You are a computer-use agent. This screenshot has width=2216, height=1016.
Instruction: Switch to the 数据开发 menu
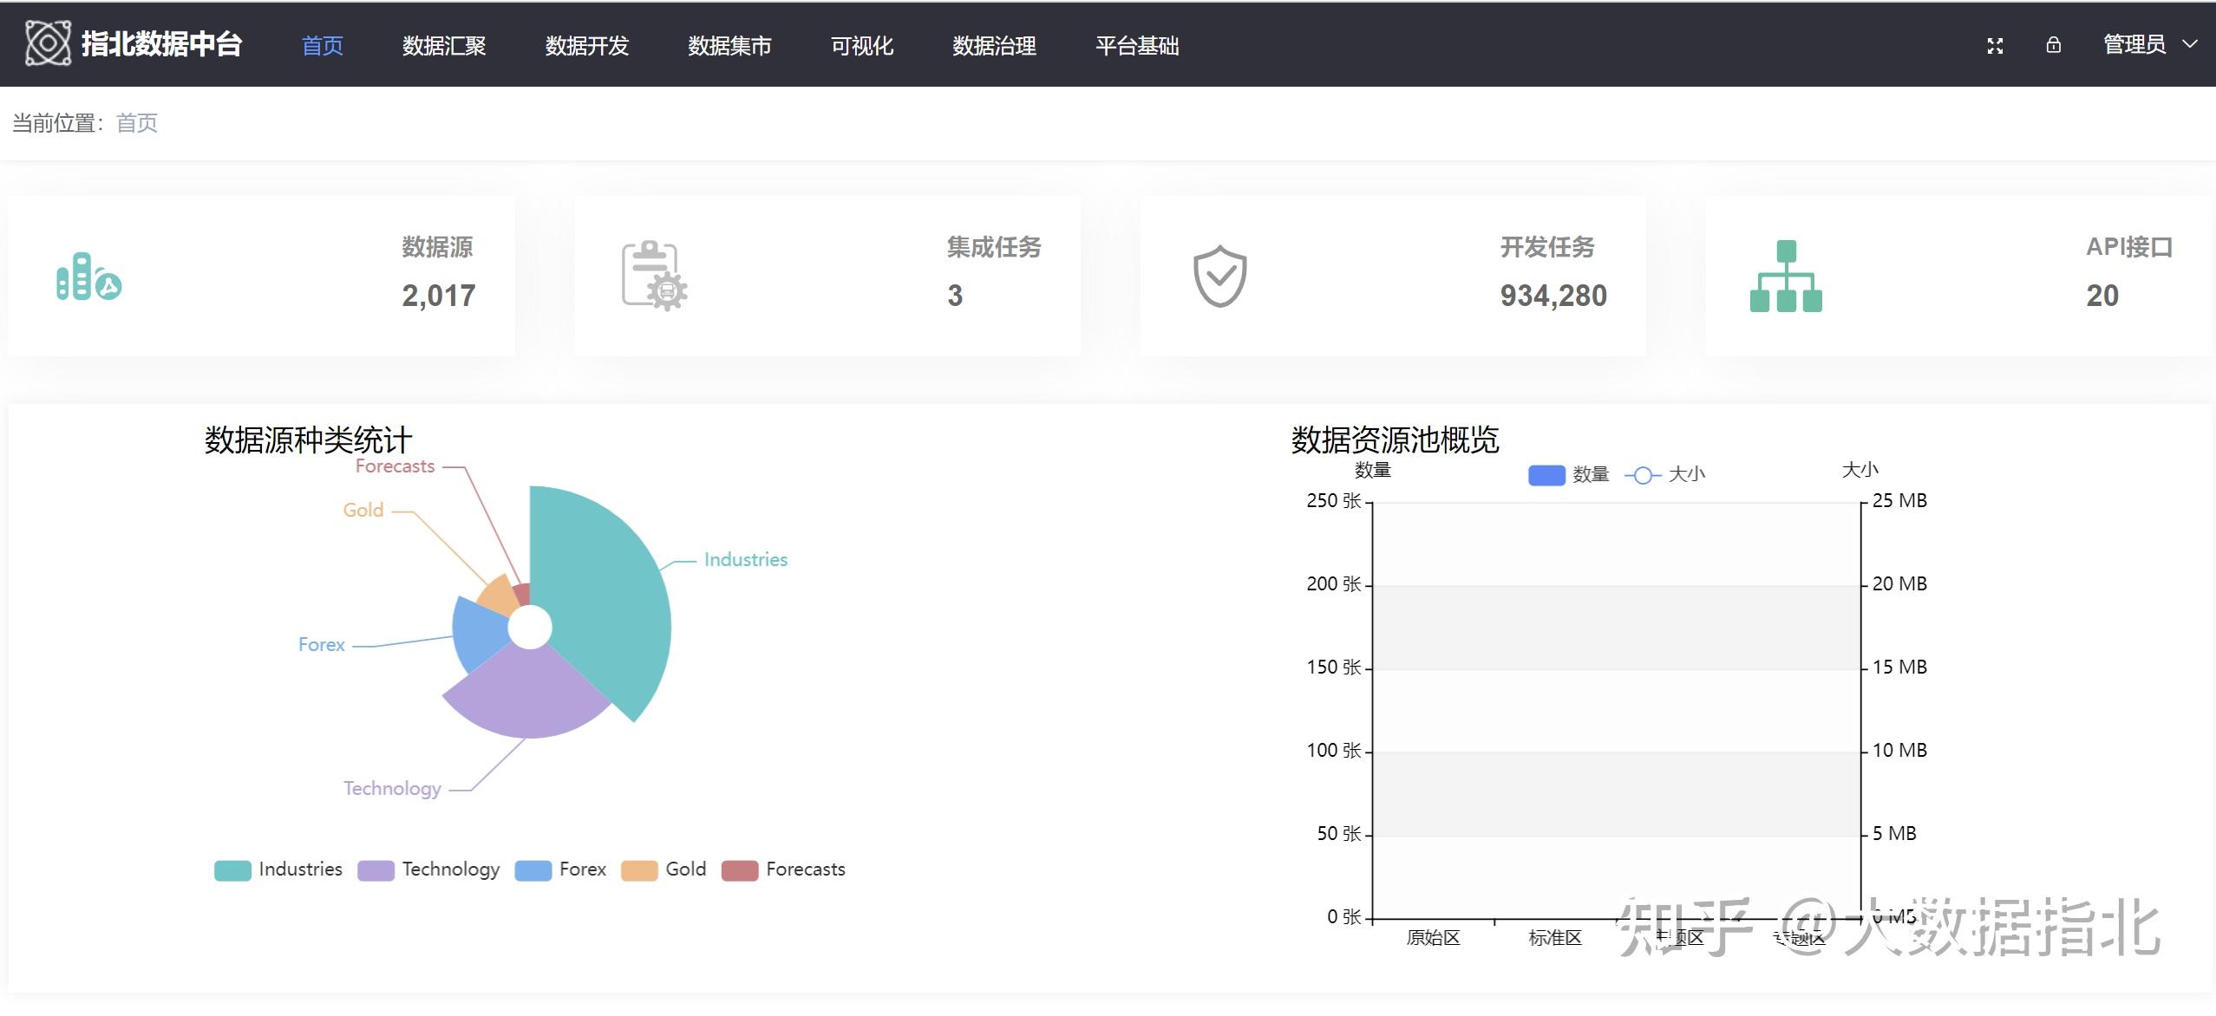coord(586,46)
